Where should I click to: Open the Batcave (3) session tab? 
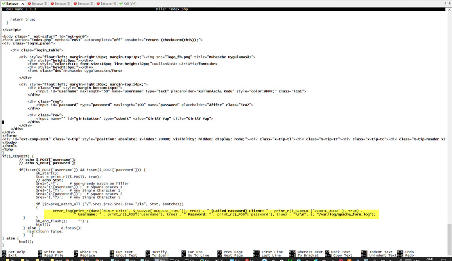[63, 4]
